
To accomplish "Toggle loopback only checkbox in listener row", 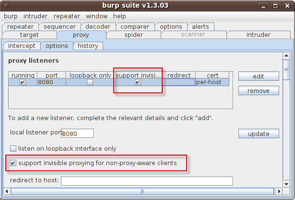I will tap(90, 82).
